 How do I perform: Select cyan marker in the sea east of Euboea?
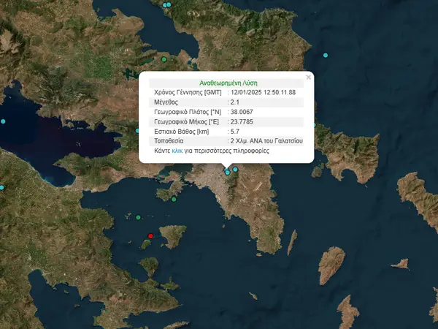coord(326,56)
